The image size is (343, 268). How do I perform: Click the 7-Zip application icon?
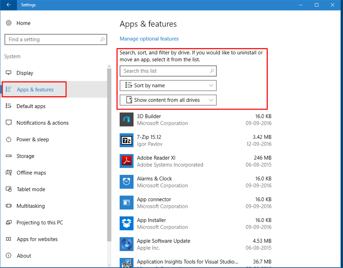(126, 140)
